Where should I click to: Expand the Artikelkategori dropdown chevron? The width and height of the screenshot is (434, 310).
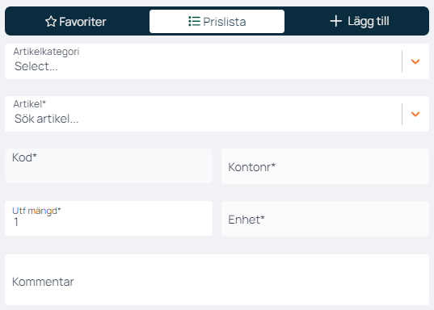pos(415,61)
